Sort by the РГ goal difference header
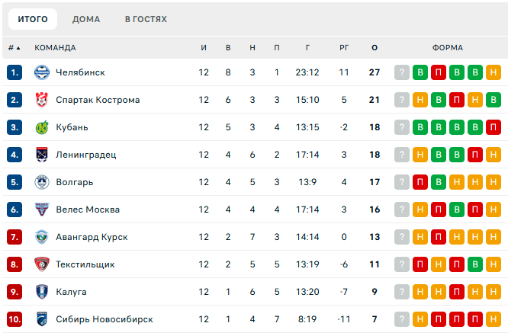 click(344, 47)
